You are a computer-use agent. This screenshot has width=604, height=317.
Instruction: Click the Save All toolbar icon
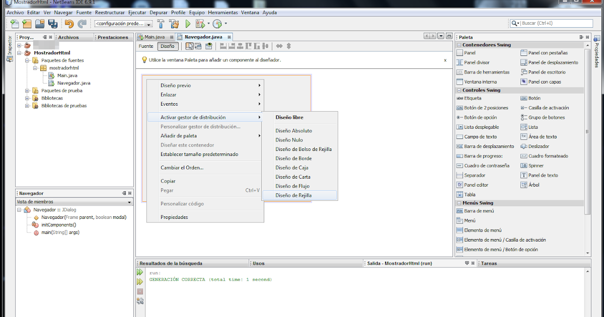[52, 23]
